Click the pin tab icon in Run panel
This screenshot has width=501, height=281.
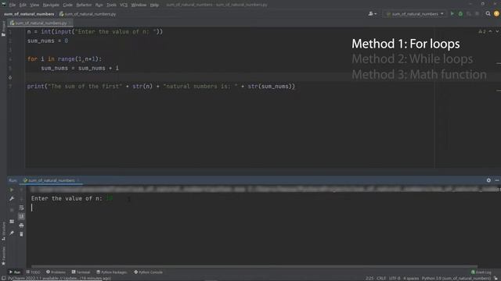12,233
